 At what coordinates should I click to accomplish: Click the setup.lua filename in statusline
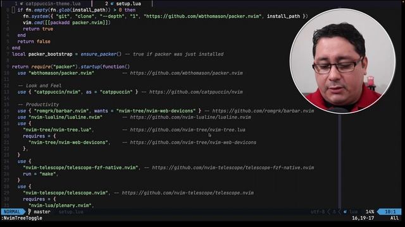click(x=71, y=212)
